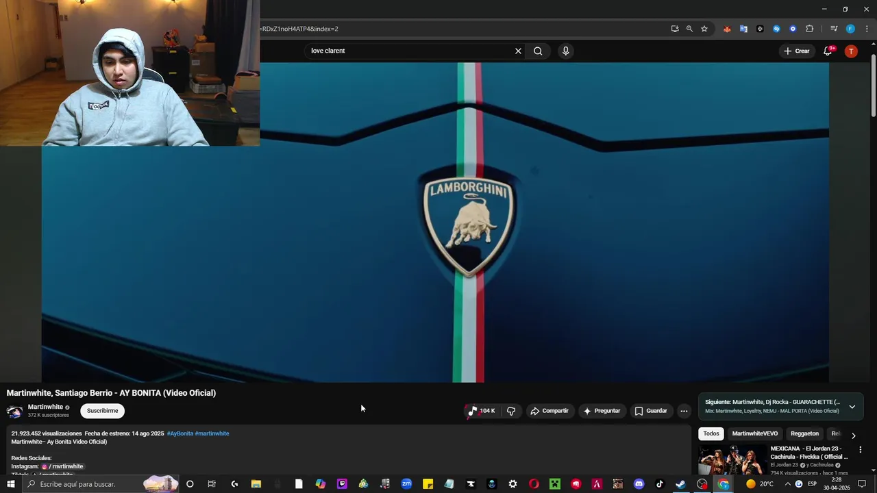Show hidden system tray icons
The image size is (877, 493).
click(788, 484)
